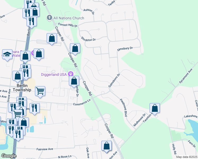Click the Mulhouse Dr street label

pyautogui.click(x=139, y=120)
